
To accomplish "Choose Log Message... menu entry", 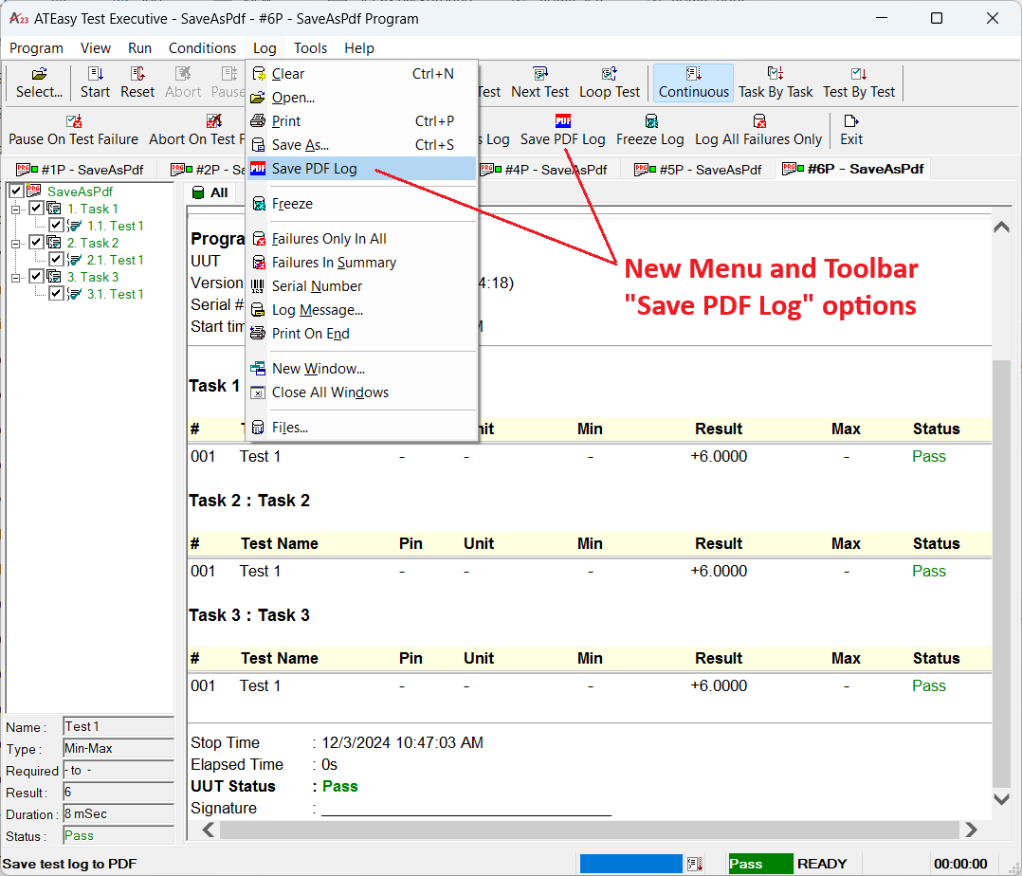I will pos(362,310).
